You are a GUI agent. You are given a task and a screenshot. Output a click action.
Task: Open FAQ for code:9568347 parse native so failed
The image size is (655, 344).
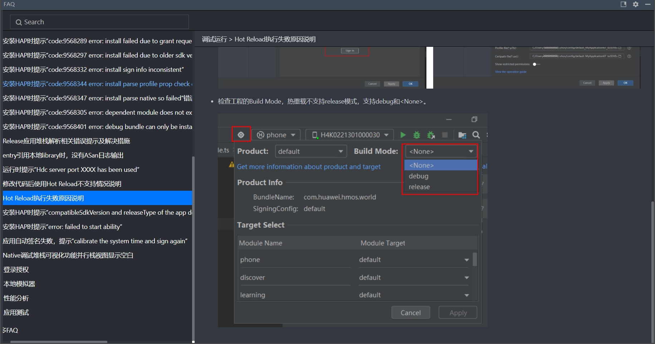(x=97, y=98)
